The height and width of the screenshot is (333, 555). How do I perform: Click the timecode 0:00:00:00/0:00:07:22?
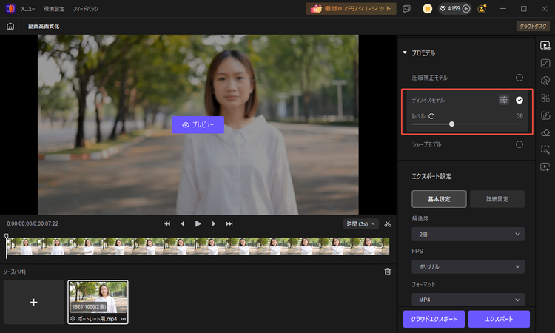33,223
